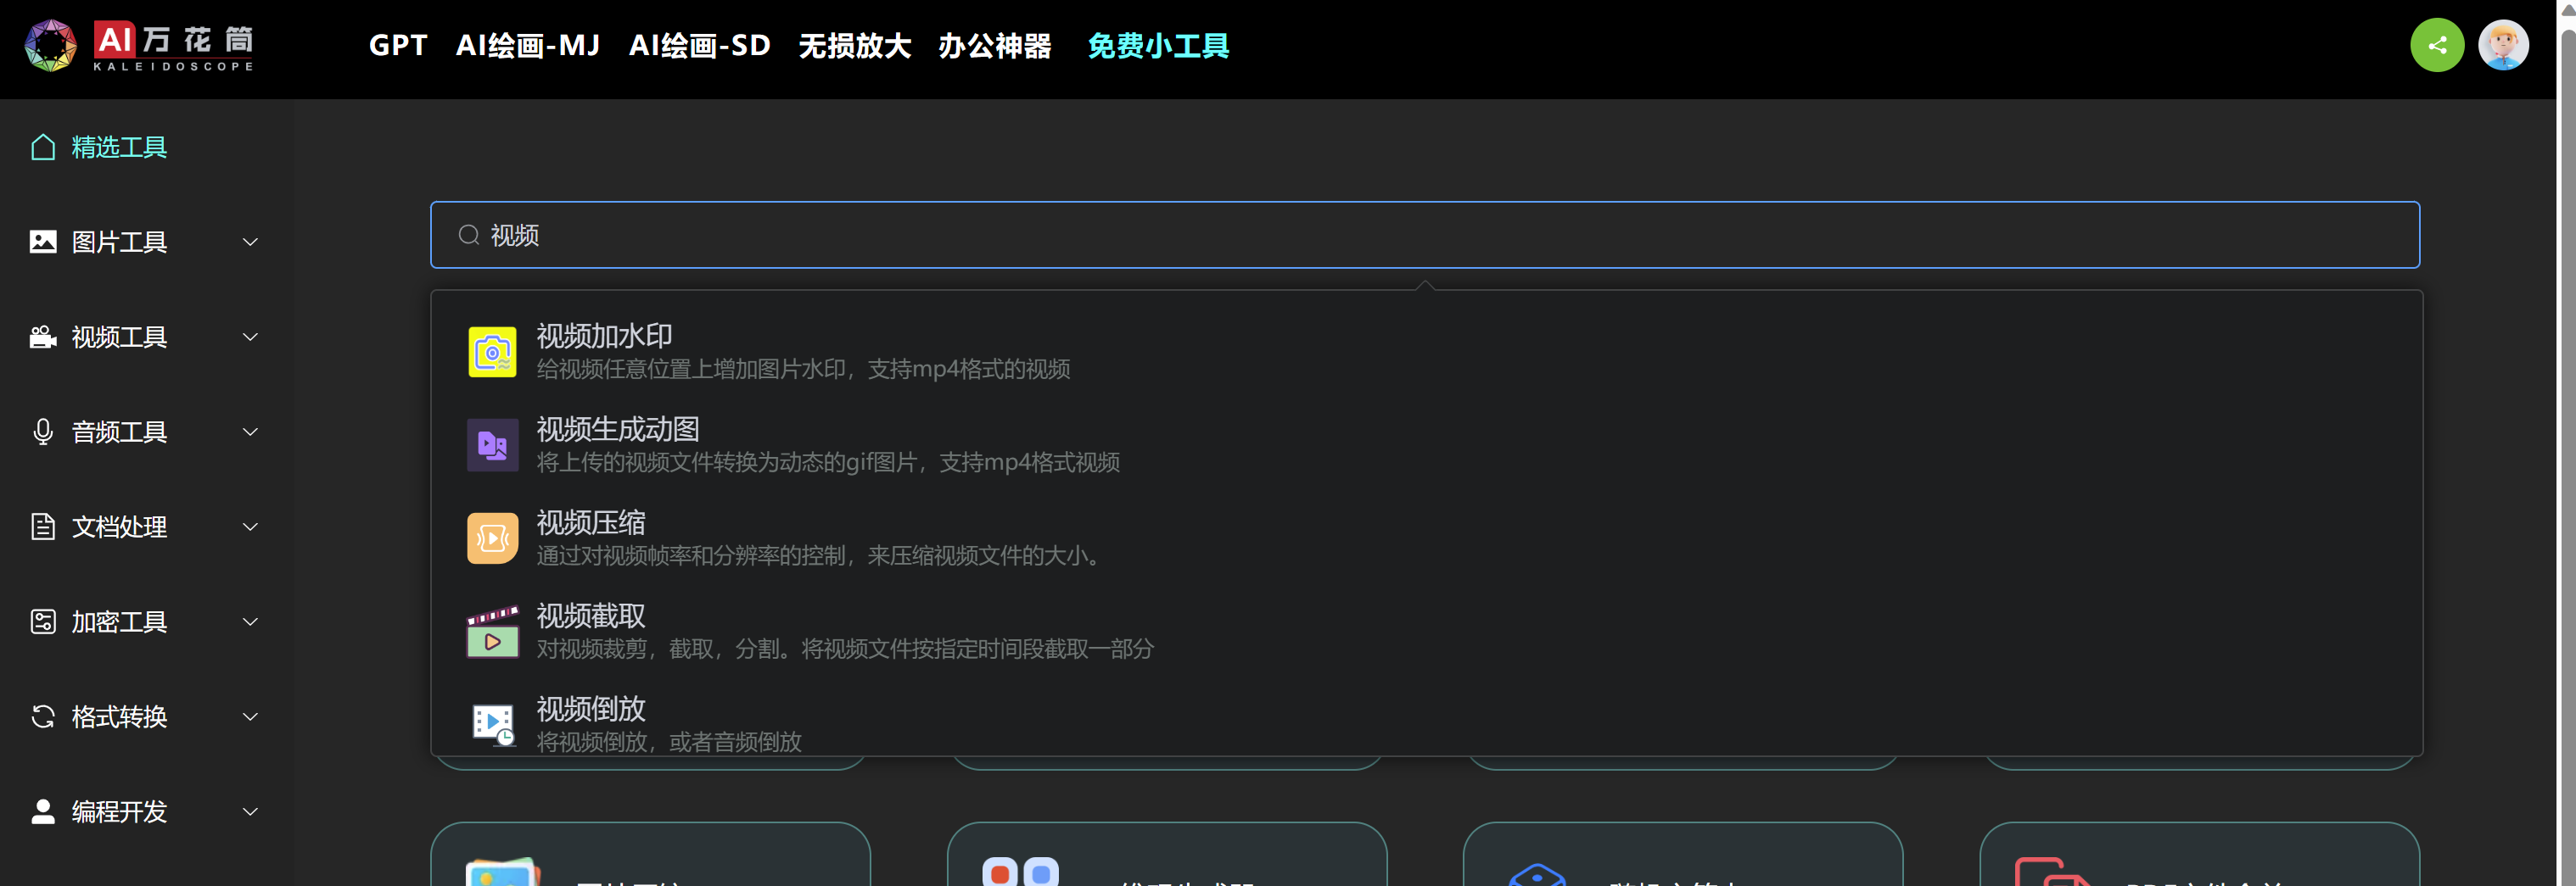The height and width of the screenshot is (886, 2576).
Task: Open the AI绘画-SD nav tab
Action: [699, 46]
